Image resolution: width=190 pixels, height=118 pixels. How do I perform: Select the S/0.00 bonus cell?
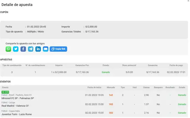tap(129, 72)
